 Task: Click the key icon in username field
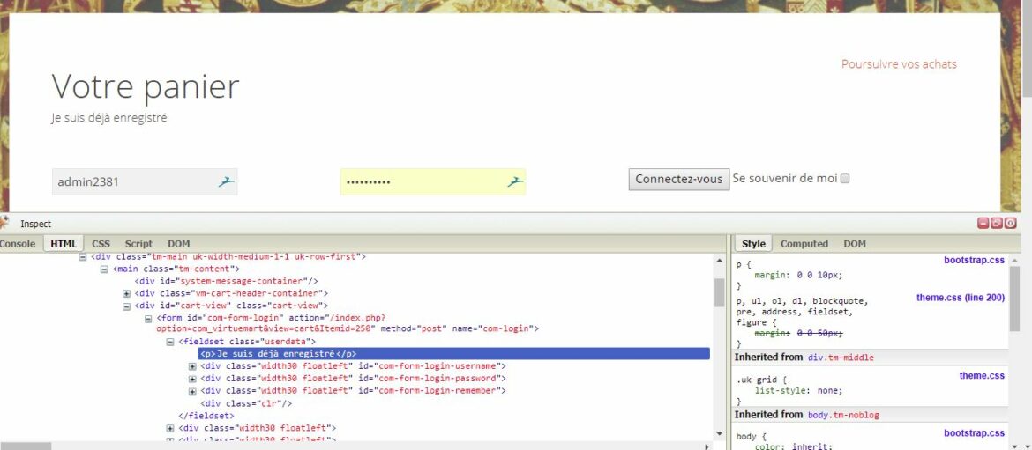tap(227, 181)
